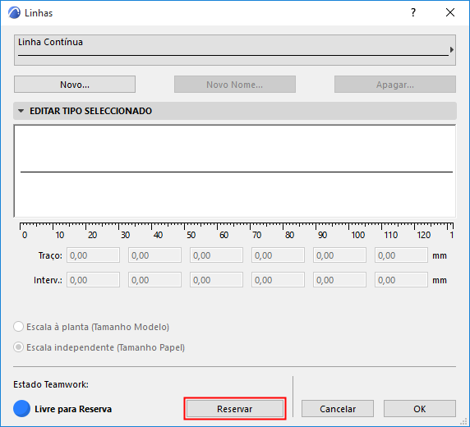
Task: Click the Reservar button
Action: [x=235, y=409]
